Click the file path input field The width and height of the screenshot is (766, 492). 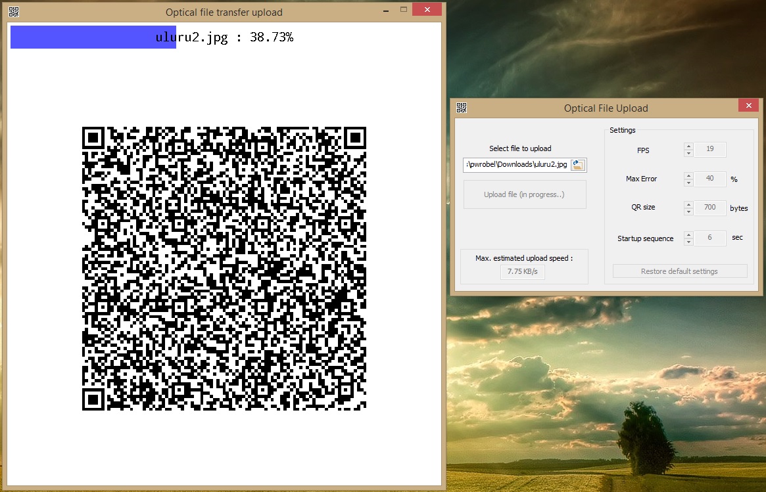[x=517, y=165]
